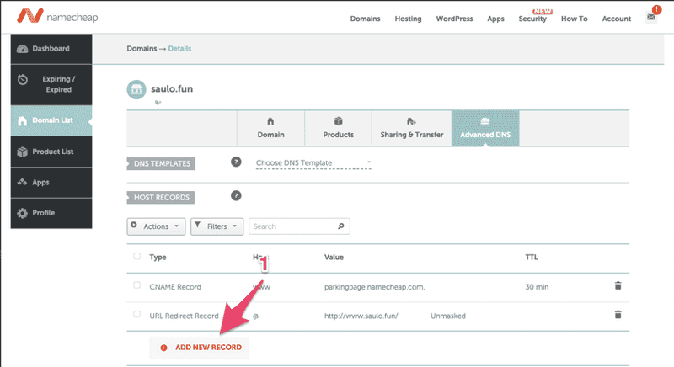674x367 pixels.
Task: Click the small tag icon under saulo.fun
Action: pyautogui.click(x=158, y=103)
